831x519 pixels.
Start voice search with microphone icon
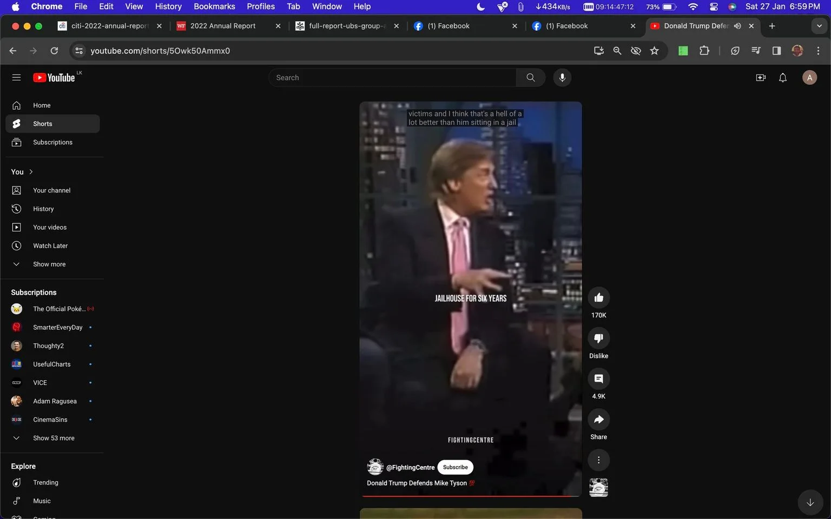click(562, 77)
